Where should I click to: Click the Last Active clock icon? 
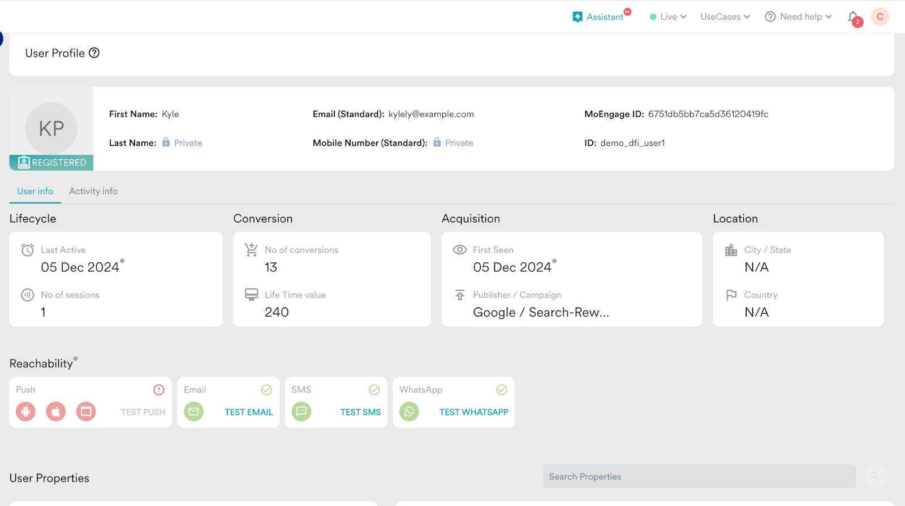click(27, 250)
